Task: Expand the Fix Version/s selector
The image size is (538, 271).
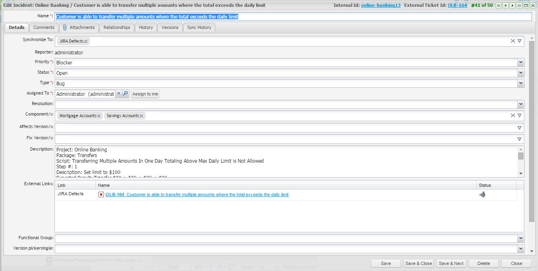Action: tap(519, 139)
